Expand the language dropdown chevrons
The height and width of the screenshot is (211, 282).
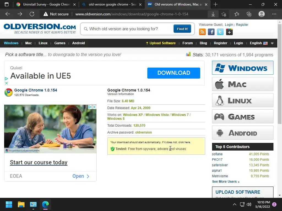[272, 43]
